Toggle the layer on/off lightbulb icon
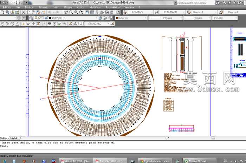The image size is (246, 163). coord(36,18)
